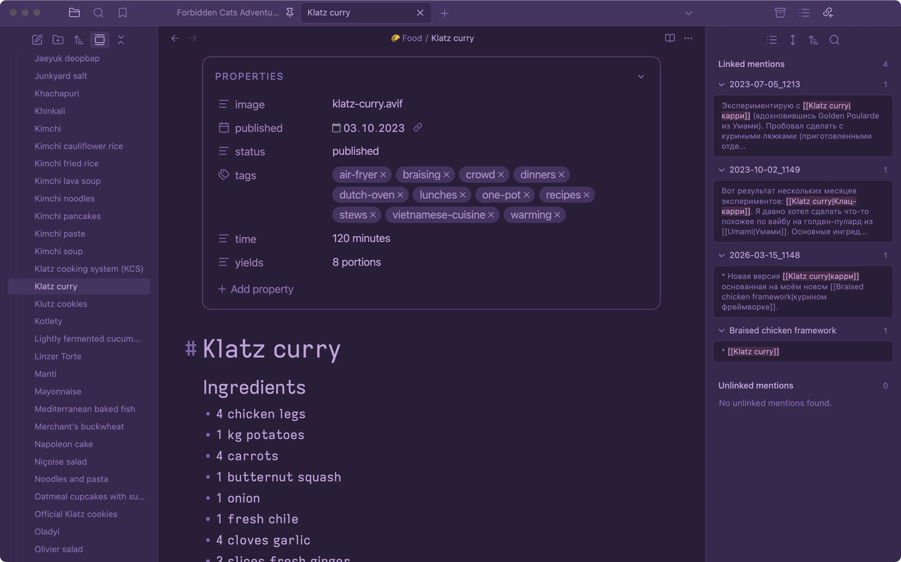Image resolution: width=901 pixels, height=562 pixels.
Task: Create a new folder in sidebar
Action: [58, 40]
